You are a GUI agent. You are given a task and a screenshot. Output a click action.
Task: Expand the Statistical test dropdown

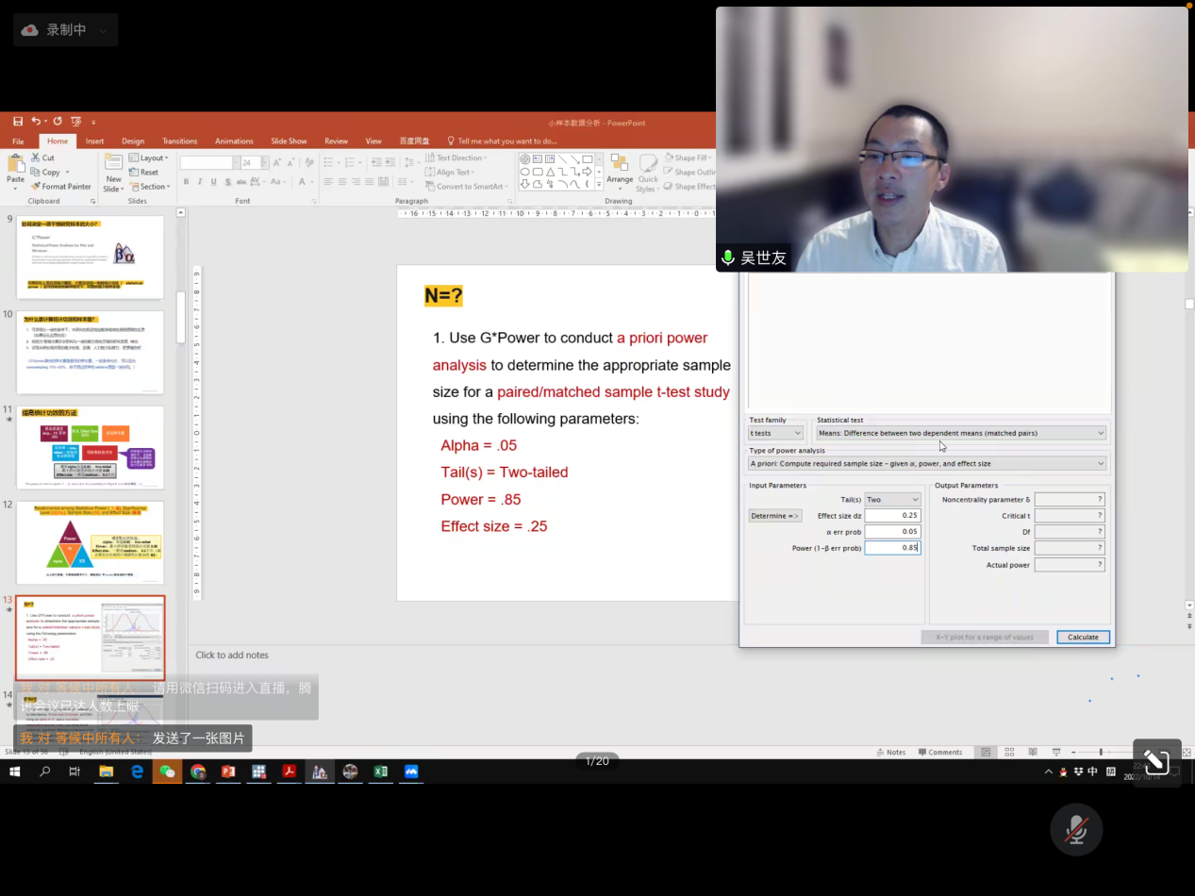(961, 433)
